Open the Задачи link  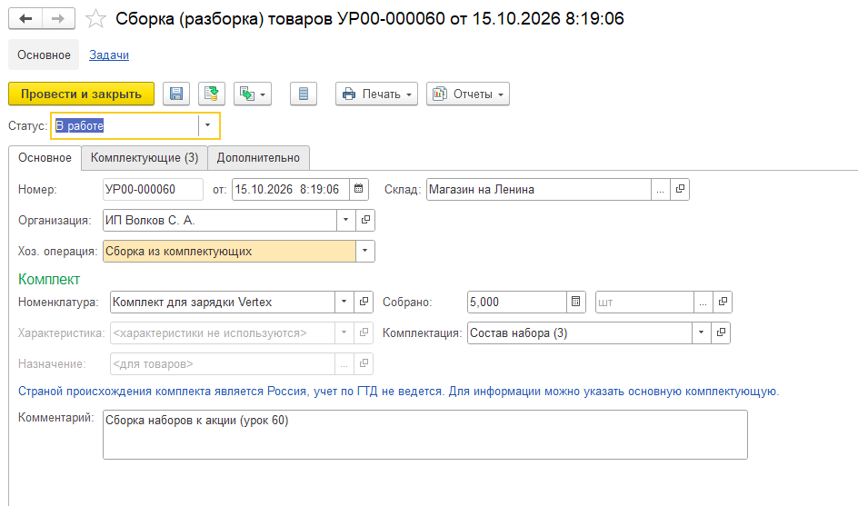(109, 55)
